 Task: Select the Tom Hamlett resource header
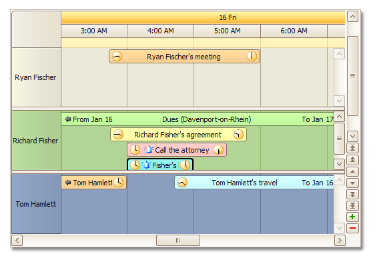pyautogui.click(x=36, y=204)
